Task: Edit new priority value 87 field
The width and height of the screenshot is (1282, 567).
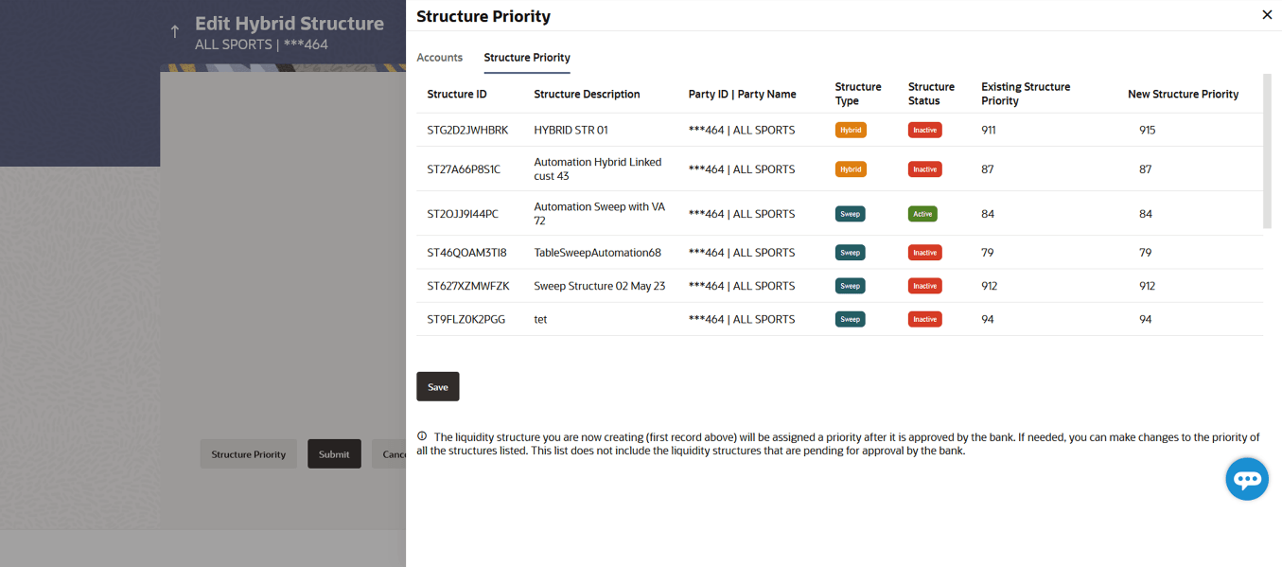Action: 1146,169
